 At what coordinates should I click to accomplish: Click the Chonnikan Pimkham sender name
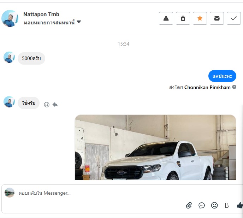pos(207,87)
